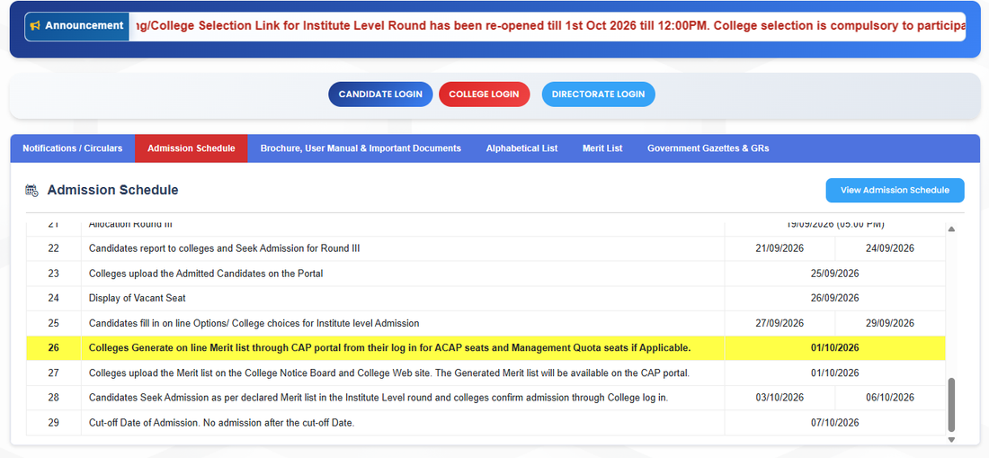Click the 29/09/2026 date cell
989x458 pixels.
[x=890, y=324]
